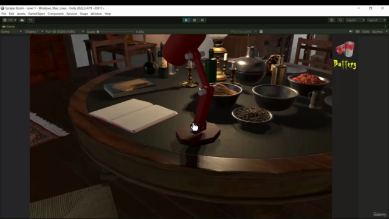Toggle Mute Audio speaker icon

click(351, 32)
